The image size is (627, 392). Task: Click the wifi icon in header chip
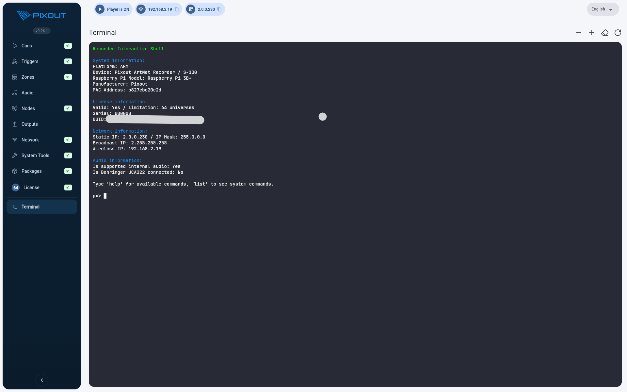click(141, 9)
